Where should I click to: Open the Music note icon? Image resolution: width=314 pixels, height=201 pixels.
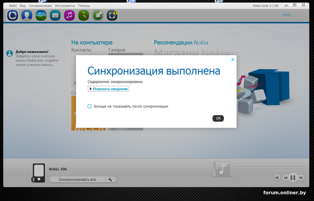69,15
